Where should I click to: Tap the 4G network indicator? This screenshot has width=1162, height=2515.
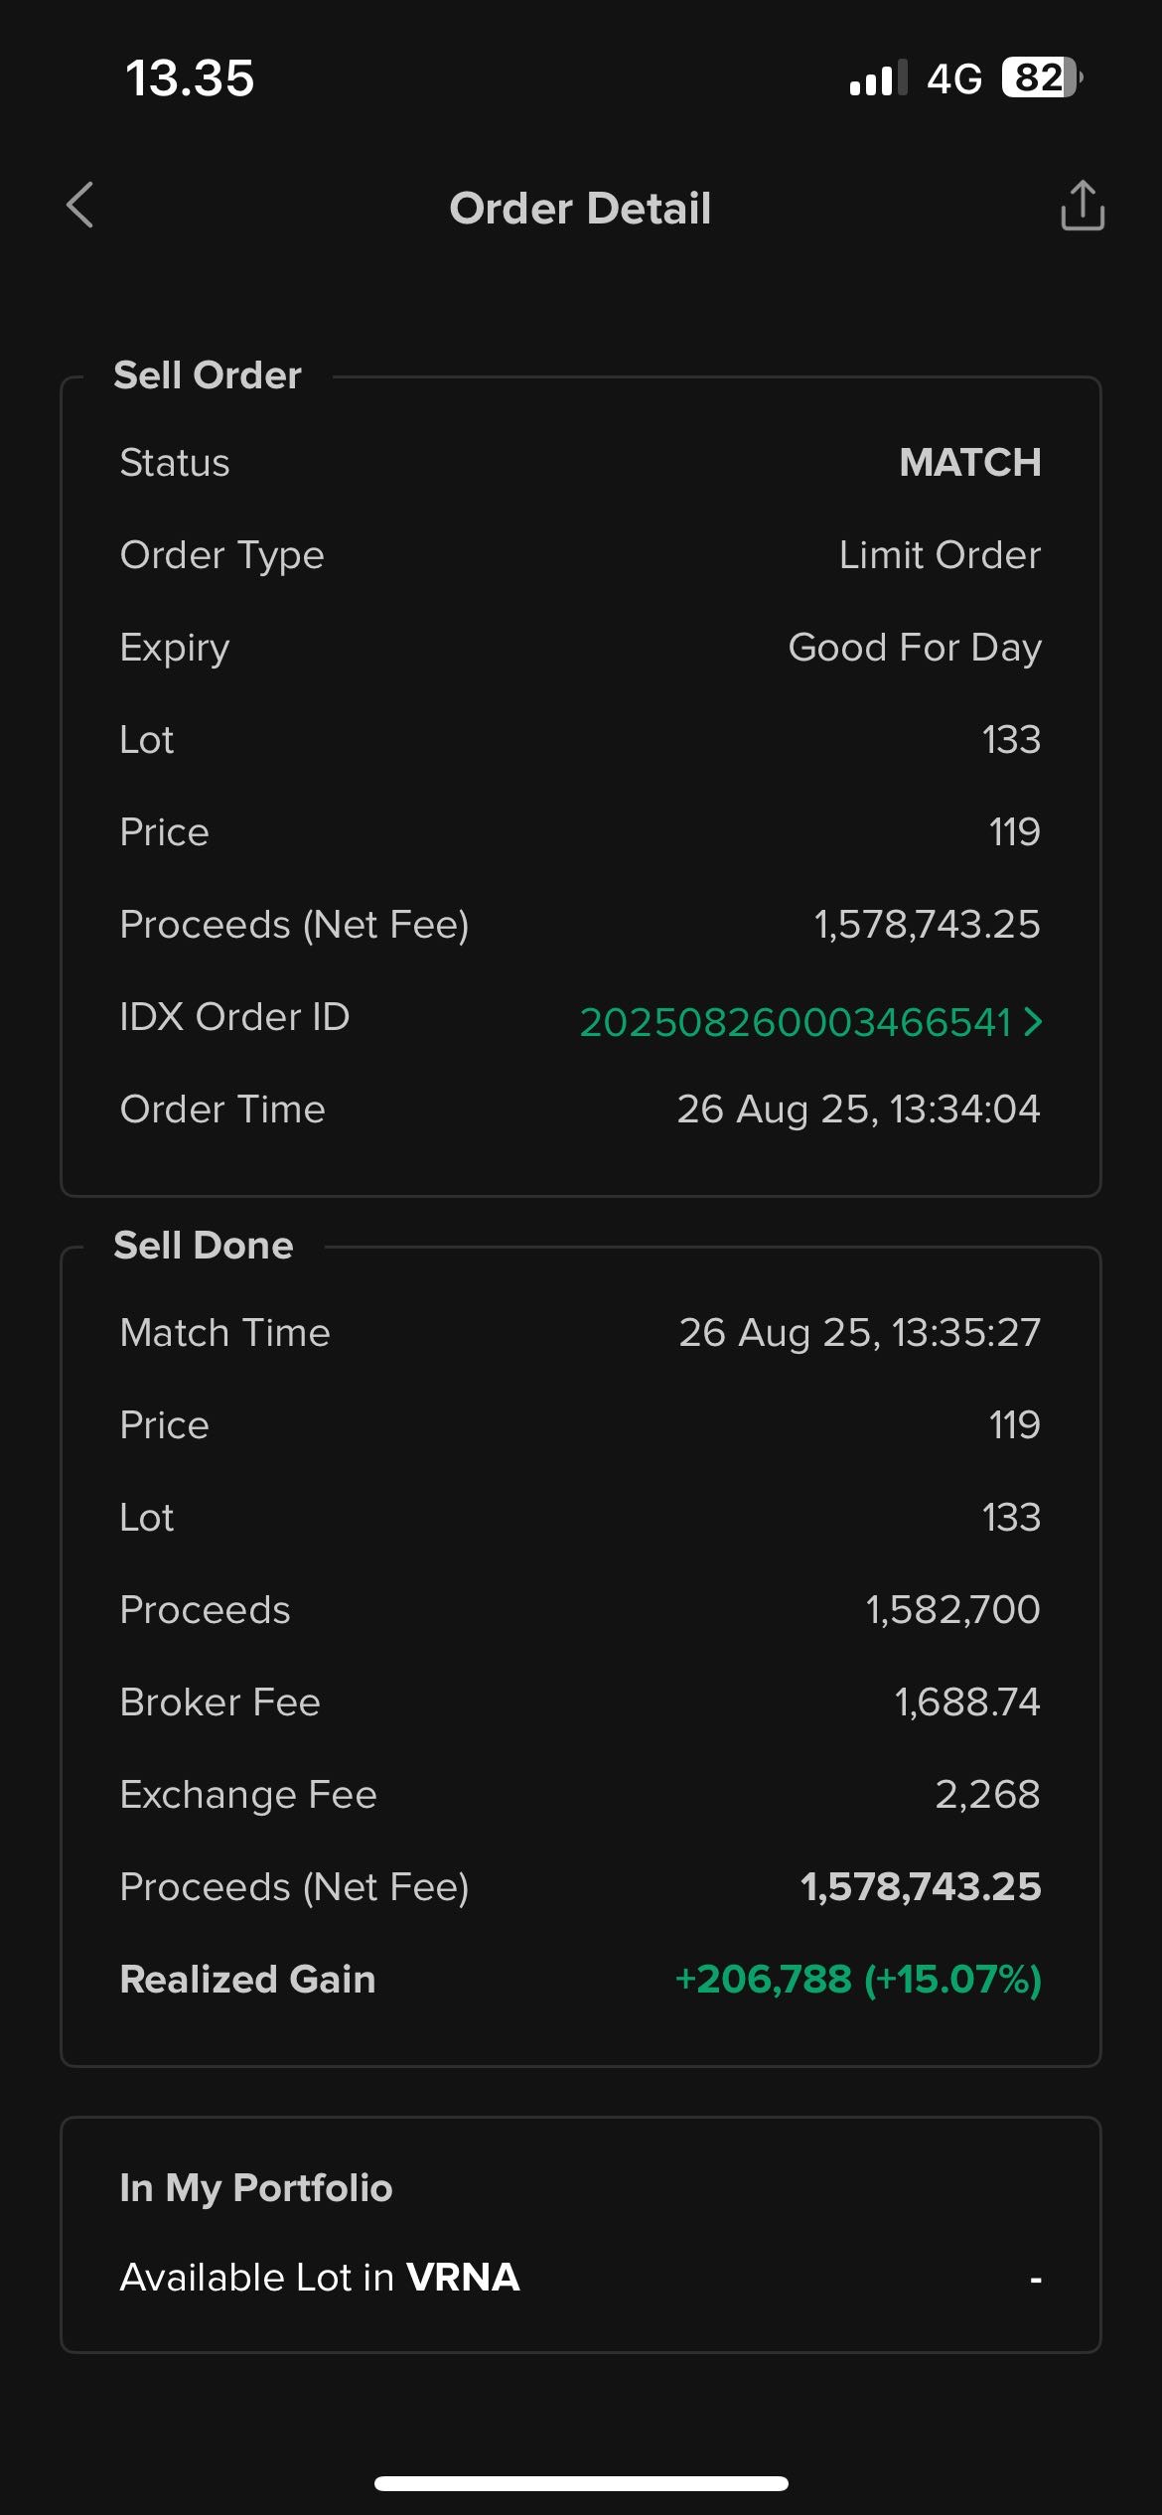[x=953, y=77]
